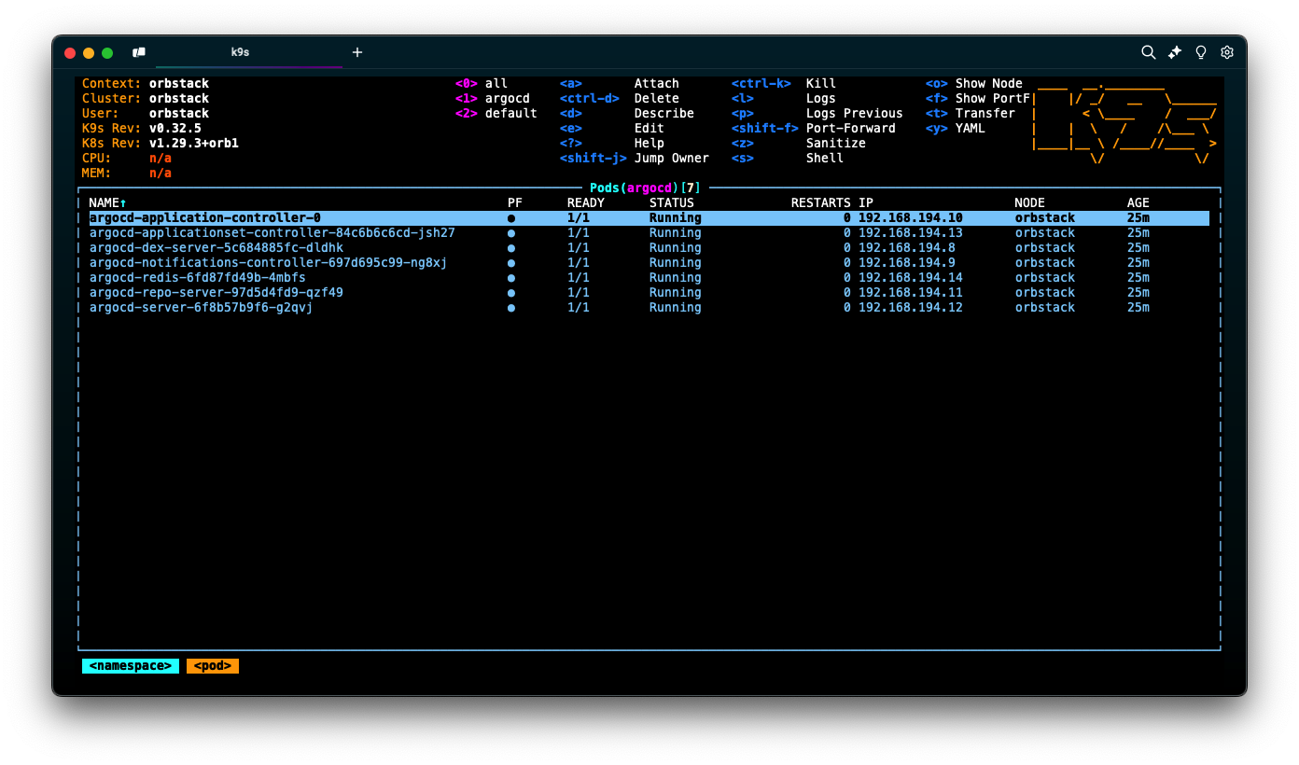Click IP address 192.168.194.14
This screenshot has width=1299, height=765.
coord(911,277)
